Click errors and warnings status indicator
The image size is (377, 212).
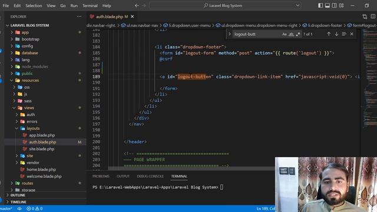pyautogui.click(x=35, y=208)
